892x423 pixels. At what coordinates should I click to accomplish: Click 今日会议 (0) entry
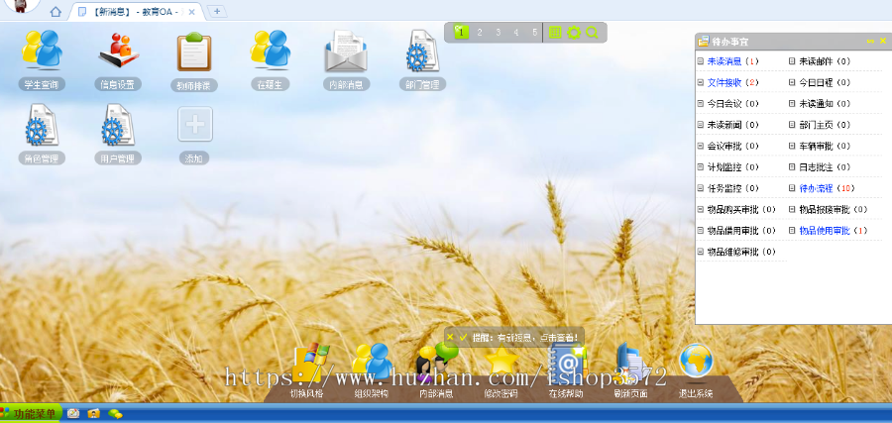coord(732,103)
